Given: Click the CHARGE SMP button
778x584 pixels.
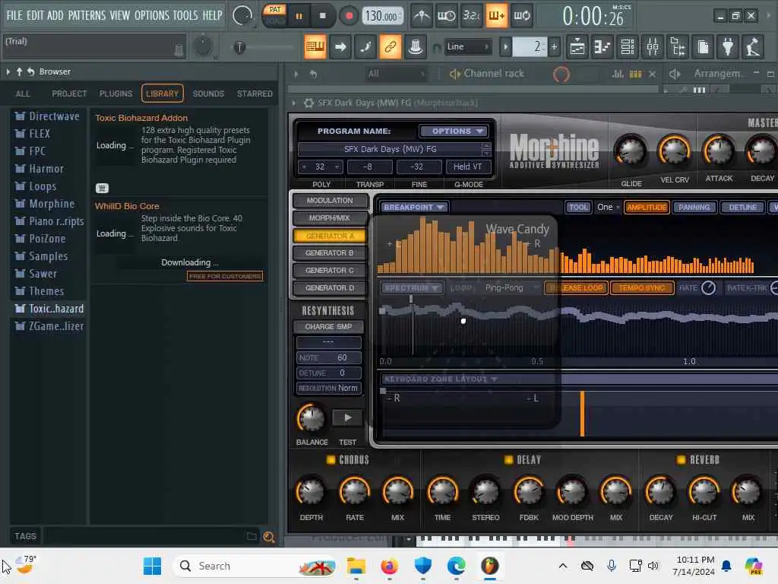Looking at the screenshot, I should coord(328,327).
